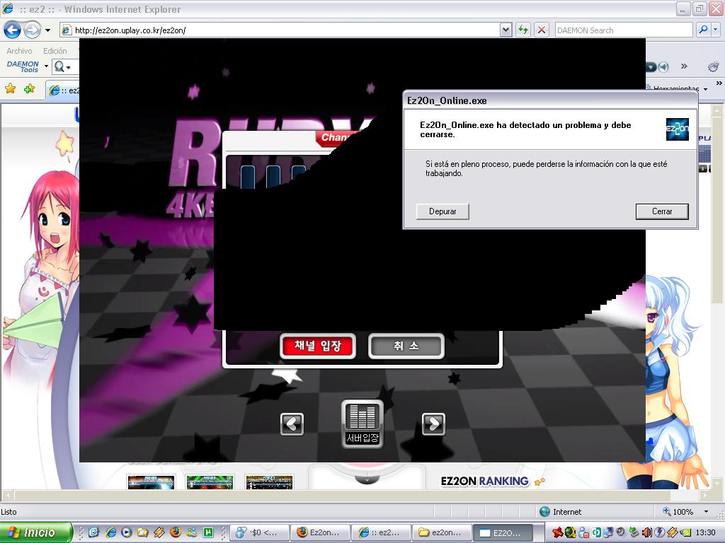Click the zoom level 100% control

click(678, 512)
